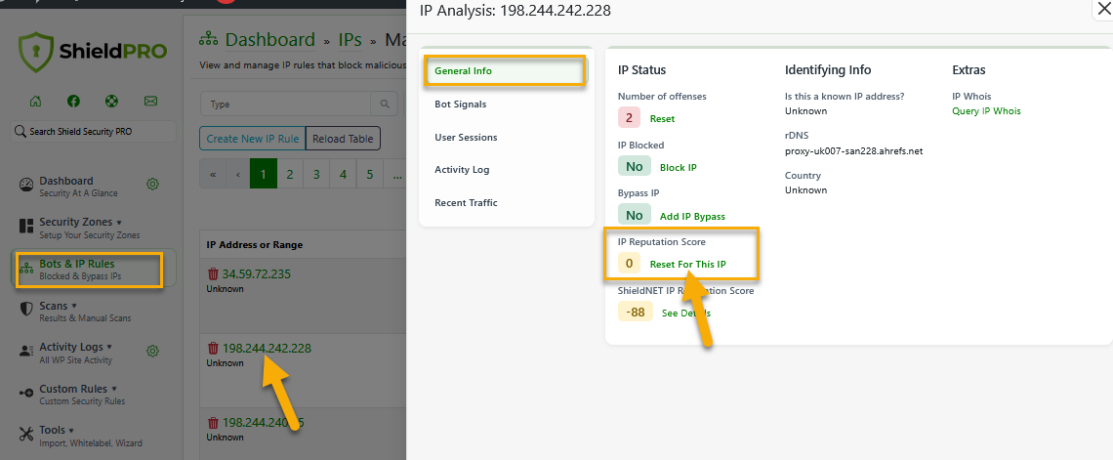Click the Dashboard breadcrumb link

tap(269, 39)
